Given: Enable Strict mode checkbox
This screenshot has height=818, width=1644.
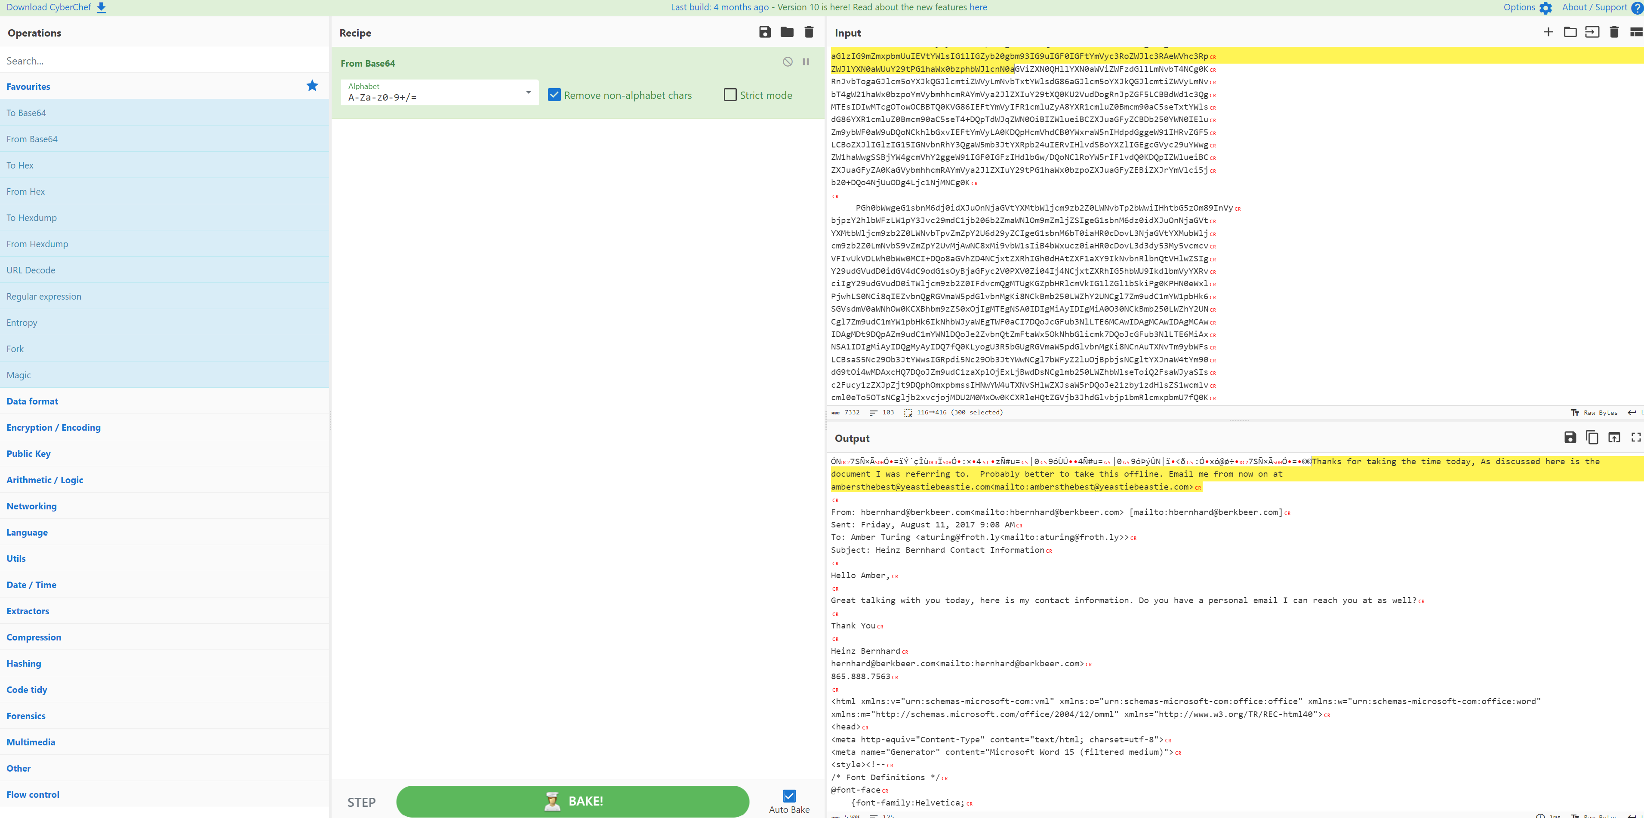Looking at the screenshot, I should [x=730, y=95].
